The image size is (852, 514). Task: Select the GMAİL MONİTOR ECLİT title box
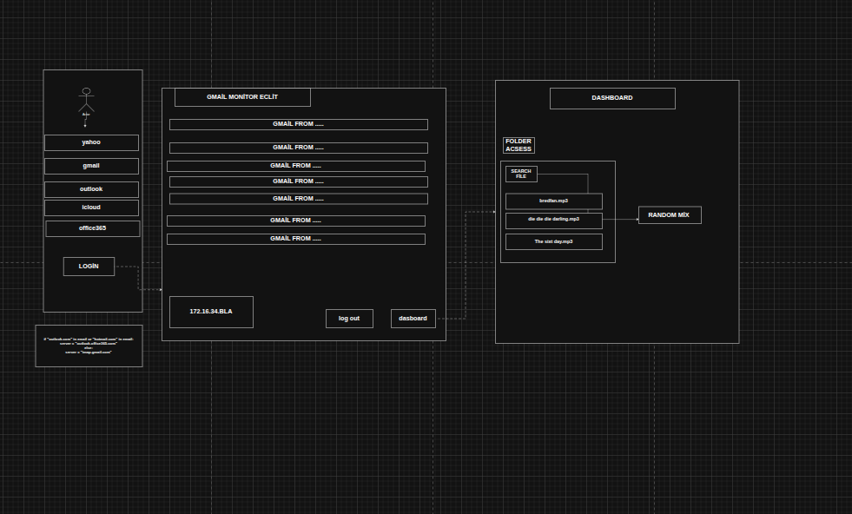click(x=242, y=97)
